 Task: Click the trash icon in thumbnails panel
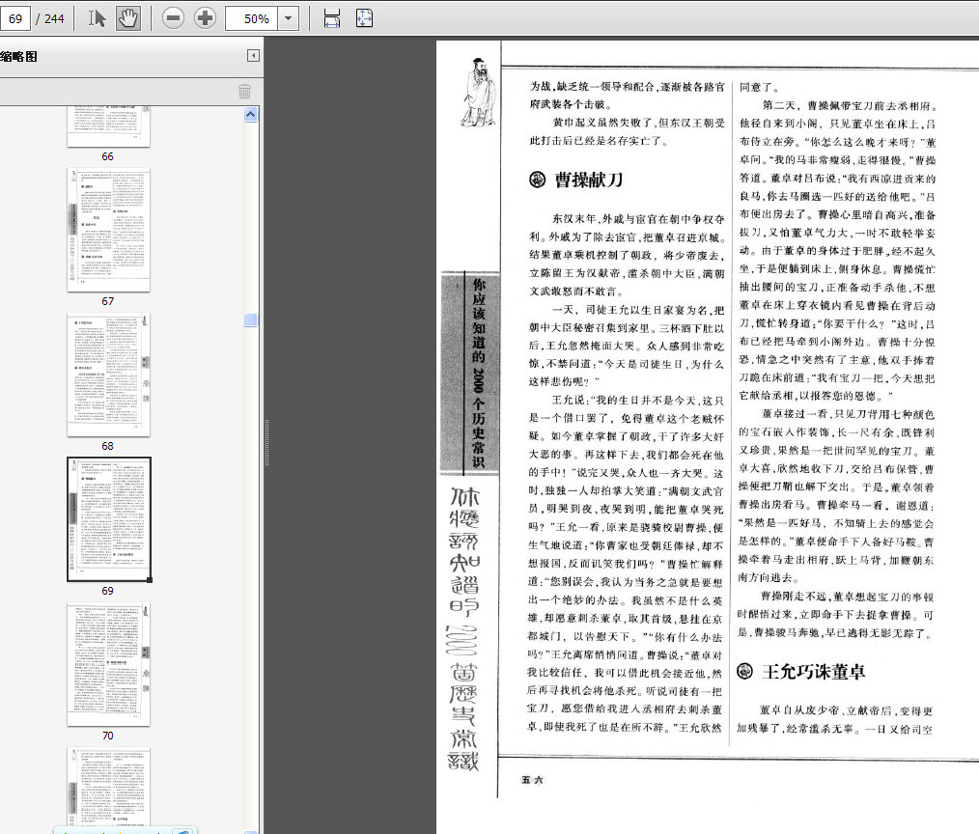[x=245, y=91]
